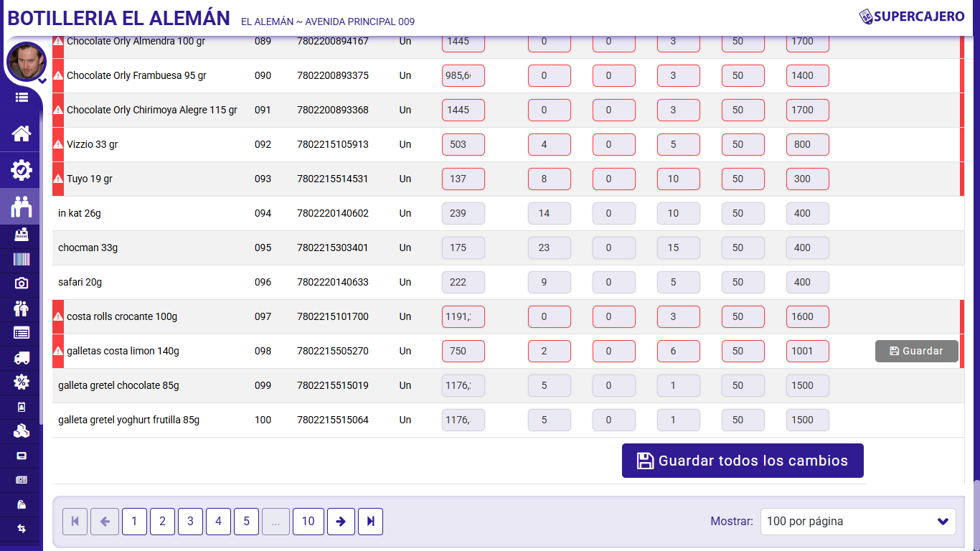
Task: Click price field 1400 for Chocolate Orly Frambuesa
Action: tap(808, 75)
